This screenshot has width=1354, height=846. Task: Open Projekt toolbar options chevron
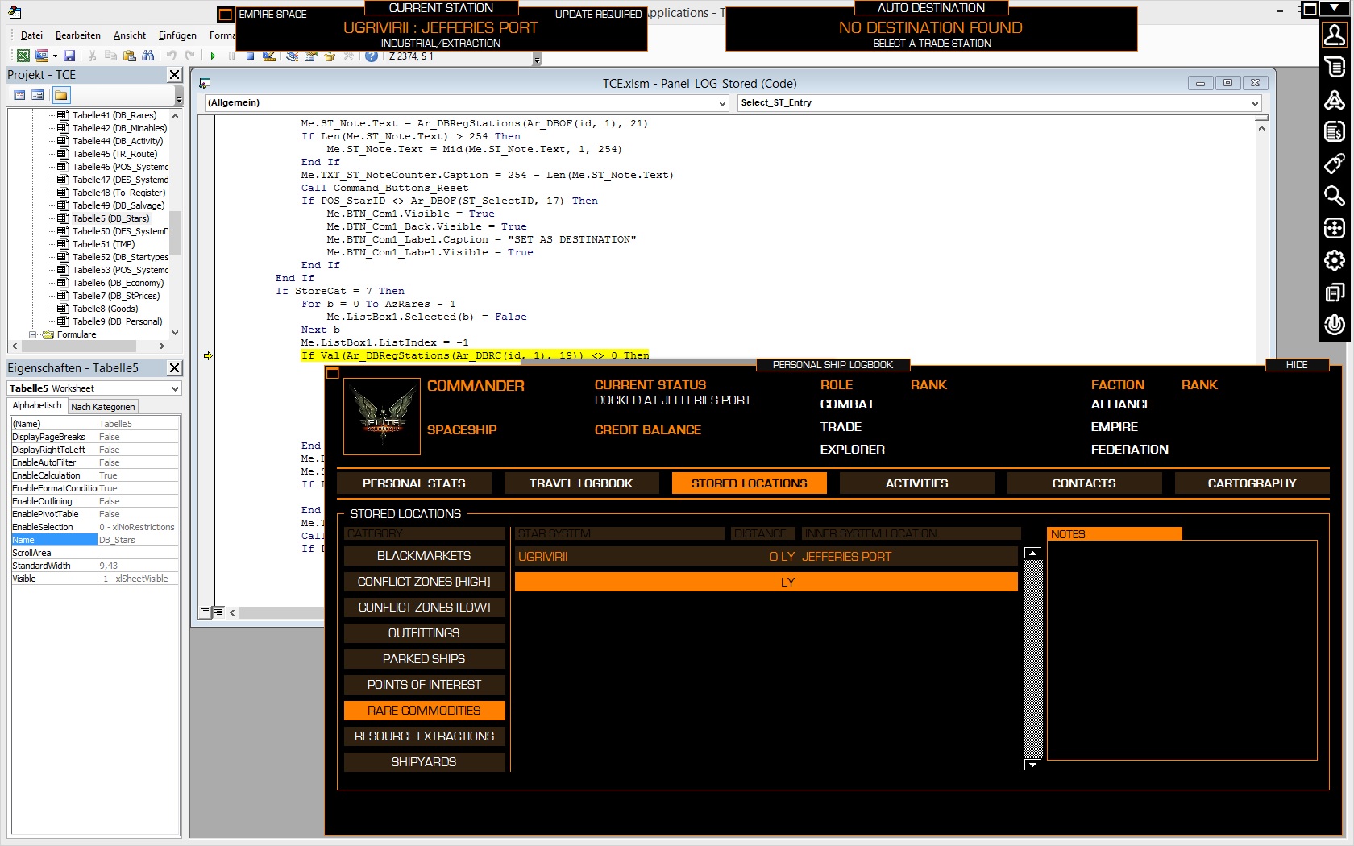pos(179,96)
